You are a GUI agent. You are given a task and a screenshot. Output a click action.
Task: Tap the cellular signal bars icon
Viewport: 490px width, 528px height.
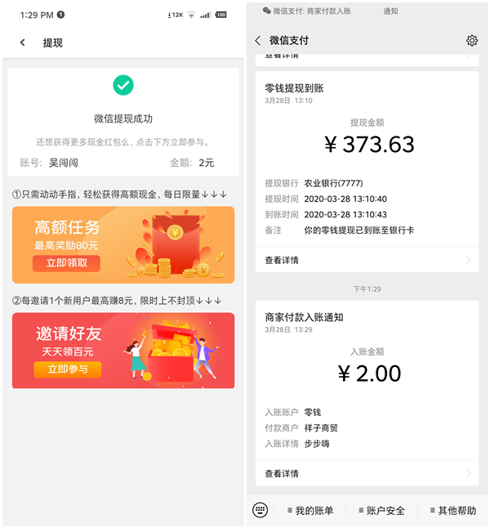coord(205,15)
